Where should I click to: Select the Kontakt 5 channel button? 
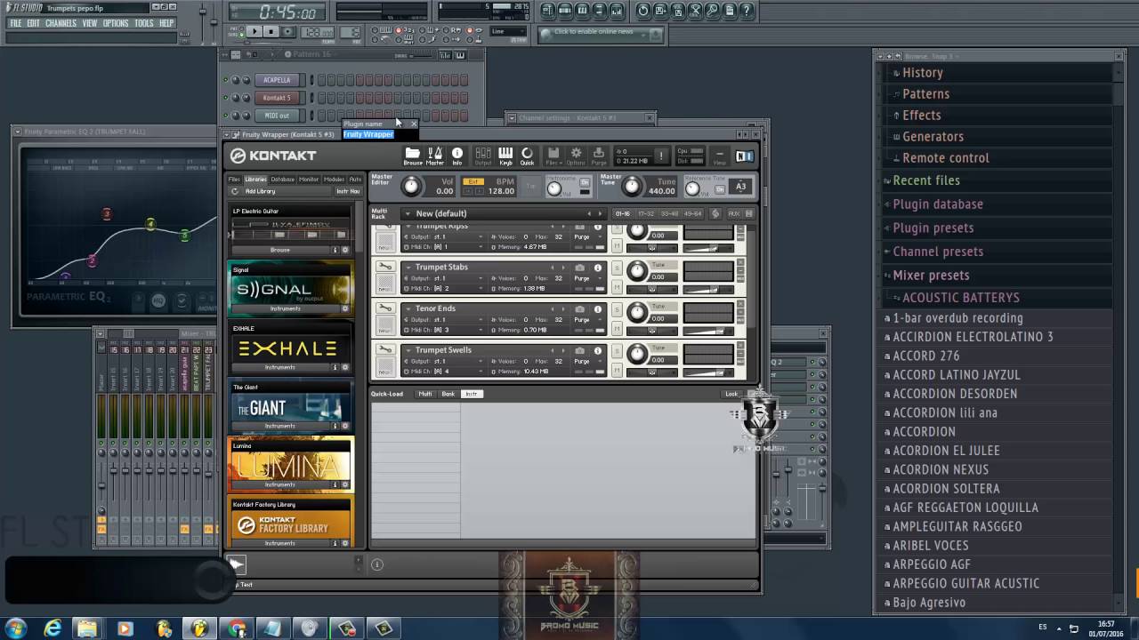tap(276, 98)
